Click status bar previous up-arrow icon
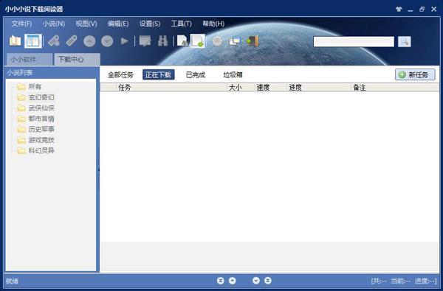 click(233, 281)
